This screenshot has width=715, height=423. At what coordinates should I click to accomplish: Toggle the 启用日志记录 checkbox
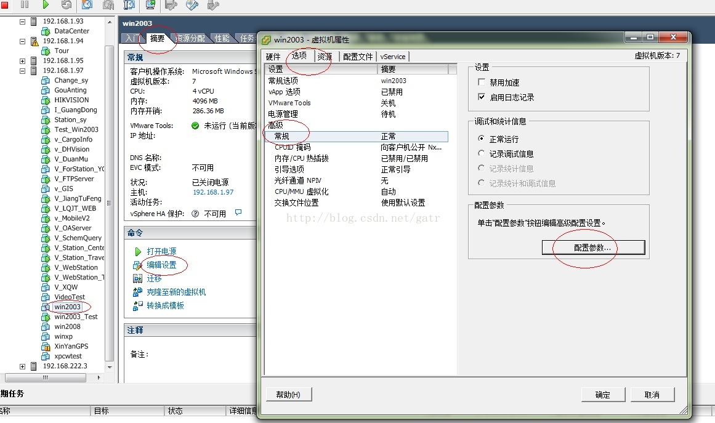(481, 97)
